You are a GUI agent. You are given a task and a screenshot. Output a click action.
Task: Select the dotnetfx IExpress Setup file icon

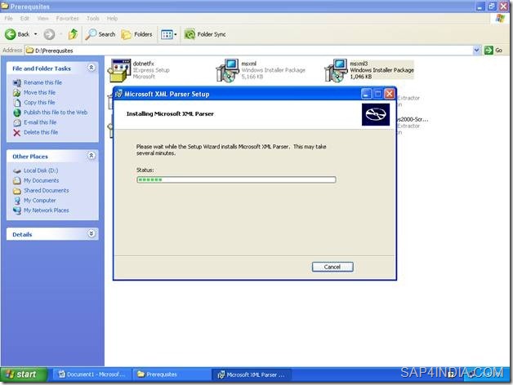[x=120, y=70]
